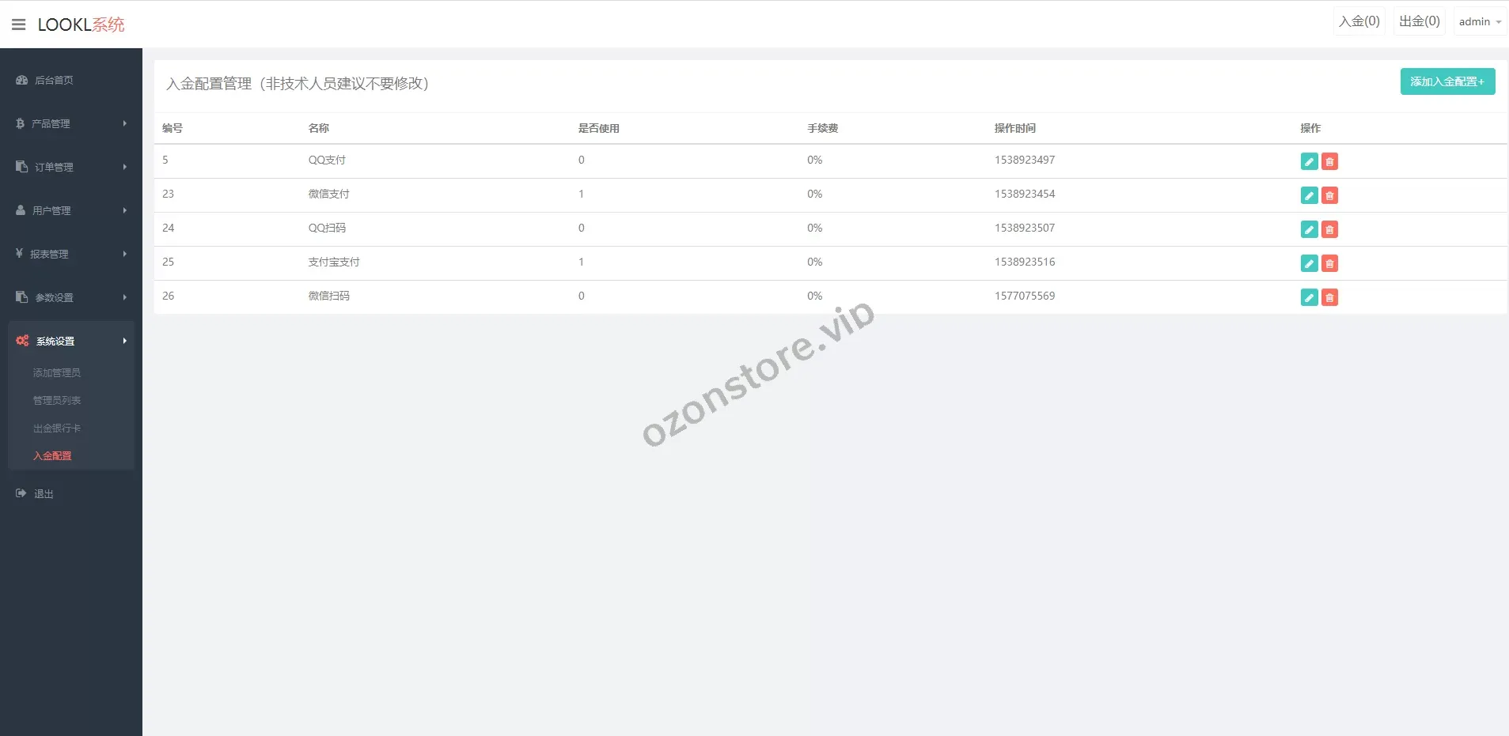Edit the 微信扫码 row
The image size is (1509, 736).
click(1309, 297)
